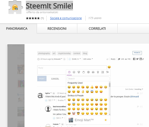
Task: Pick the heart eyes emoji in Frequently Used
Action: point(97,87)
